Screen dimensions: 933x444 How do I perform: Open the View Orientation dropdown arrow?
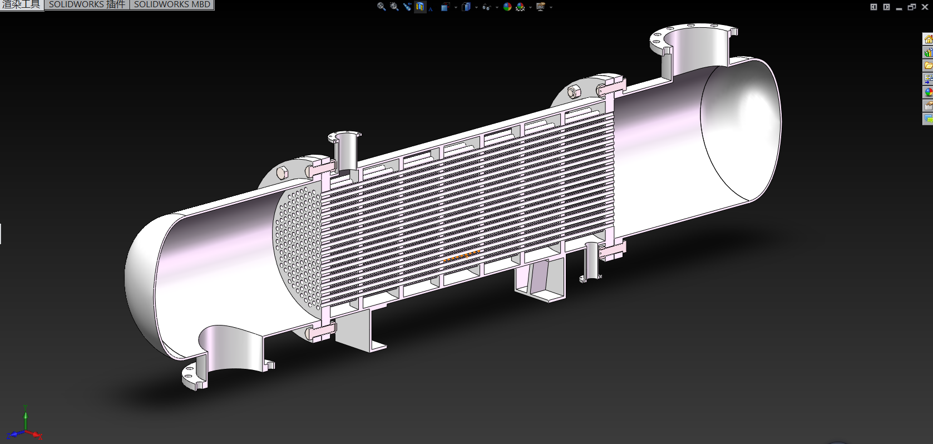point(456,7)
